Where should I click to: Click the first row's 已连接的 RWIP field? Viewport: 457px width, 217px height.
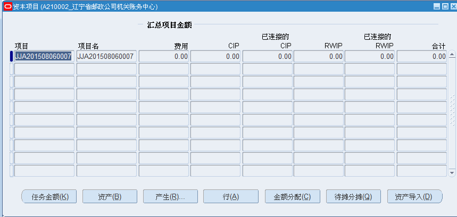click(370, 56)
